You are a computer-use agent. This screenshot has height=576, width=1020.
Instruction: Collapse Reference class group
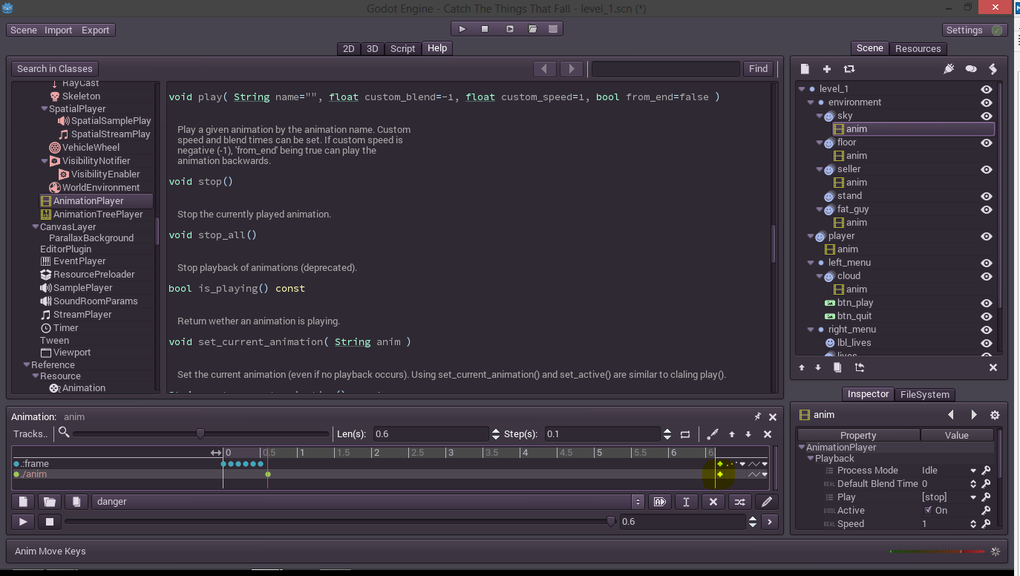pyautogui.click(x=26, y=365)
